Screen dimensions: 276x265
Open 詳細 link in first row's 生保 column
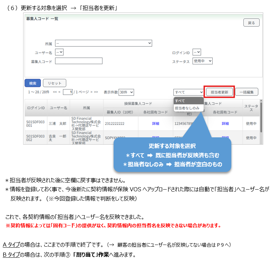click(x=225, y=124)
